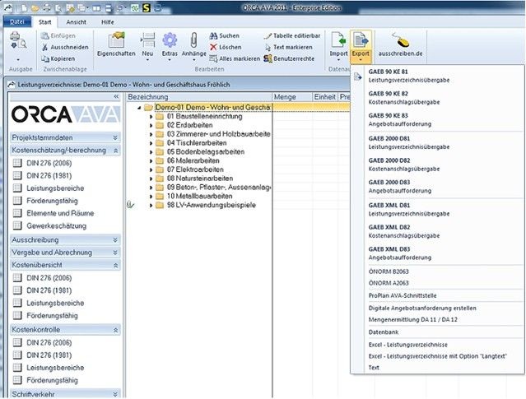
Task: Click Ausschneiden in Zwischenablage group
Action: tap(67, 48)
